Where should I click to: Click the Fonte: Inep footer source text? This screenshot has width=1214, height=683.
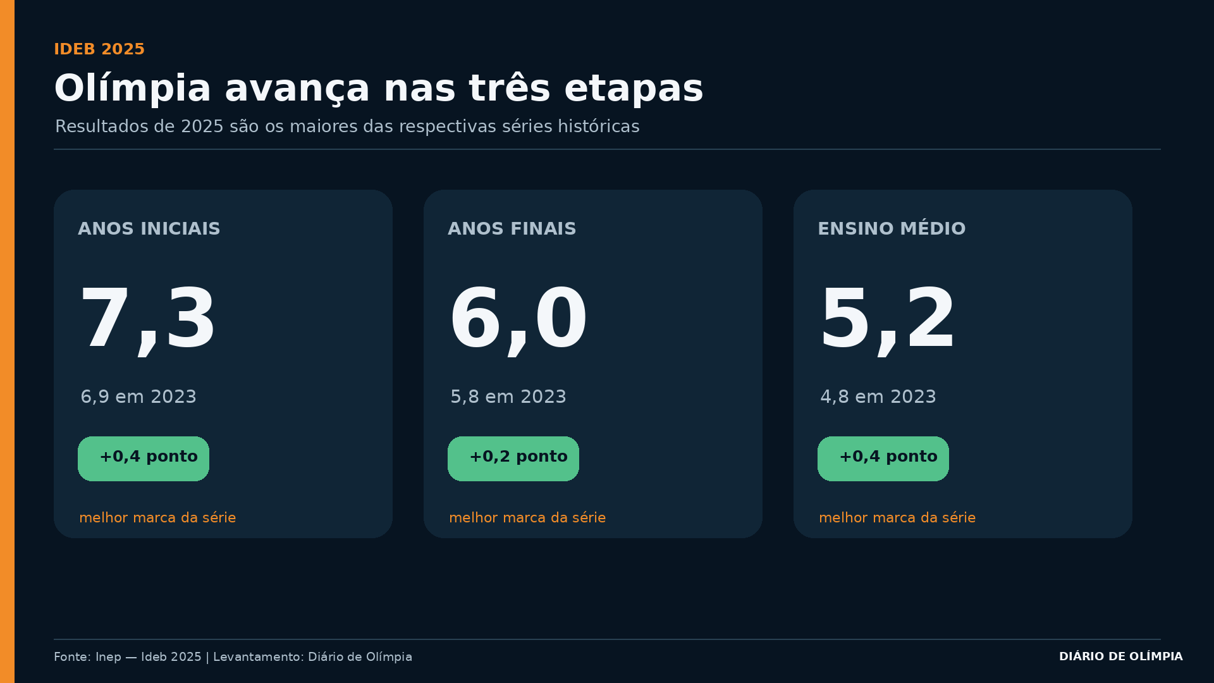pyautogui.click(x=233, y=657)
